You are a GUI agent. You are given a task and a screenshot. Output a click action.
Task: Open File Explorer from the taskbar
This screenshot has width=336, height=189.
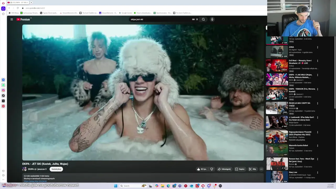[x=162, y=186]
